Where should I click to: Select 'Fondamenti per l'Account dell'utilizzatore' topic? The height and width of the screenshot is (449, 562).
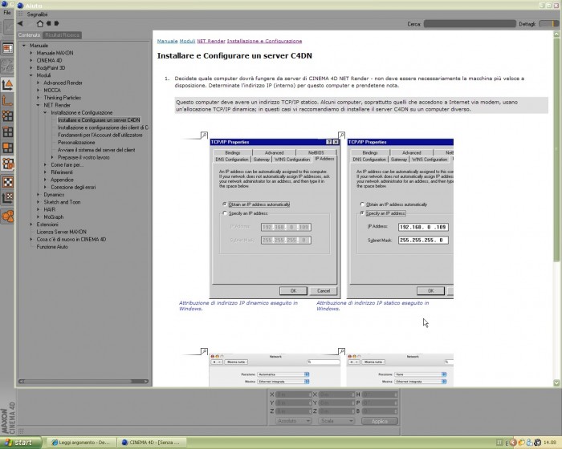pos(100,135)
